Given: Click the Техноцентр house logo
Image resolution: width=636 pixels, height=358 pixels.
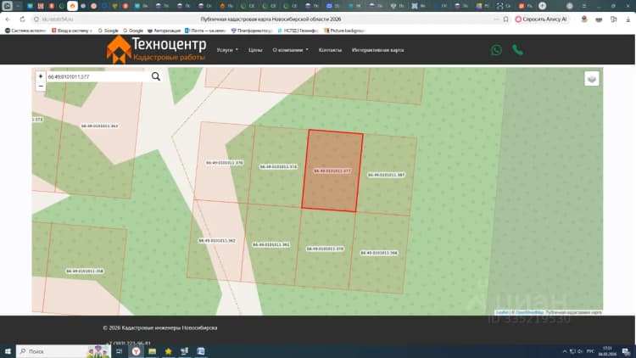Looking at the screenshot, I should tap(119, 49).
